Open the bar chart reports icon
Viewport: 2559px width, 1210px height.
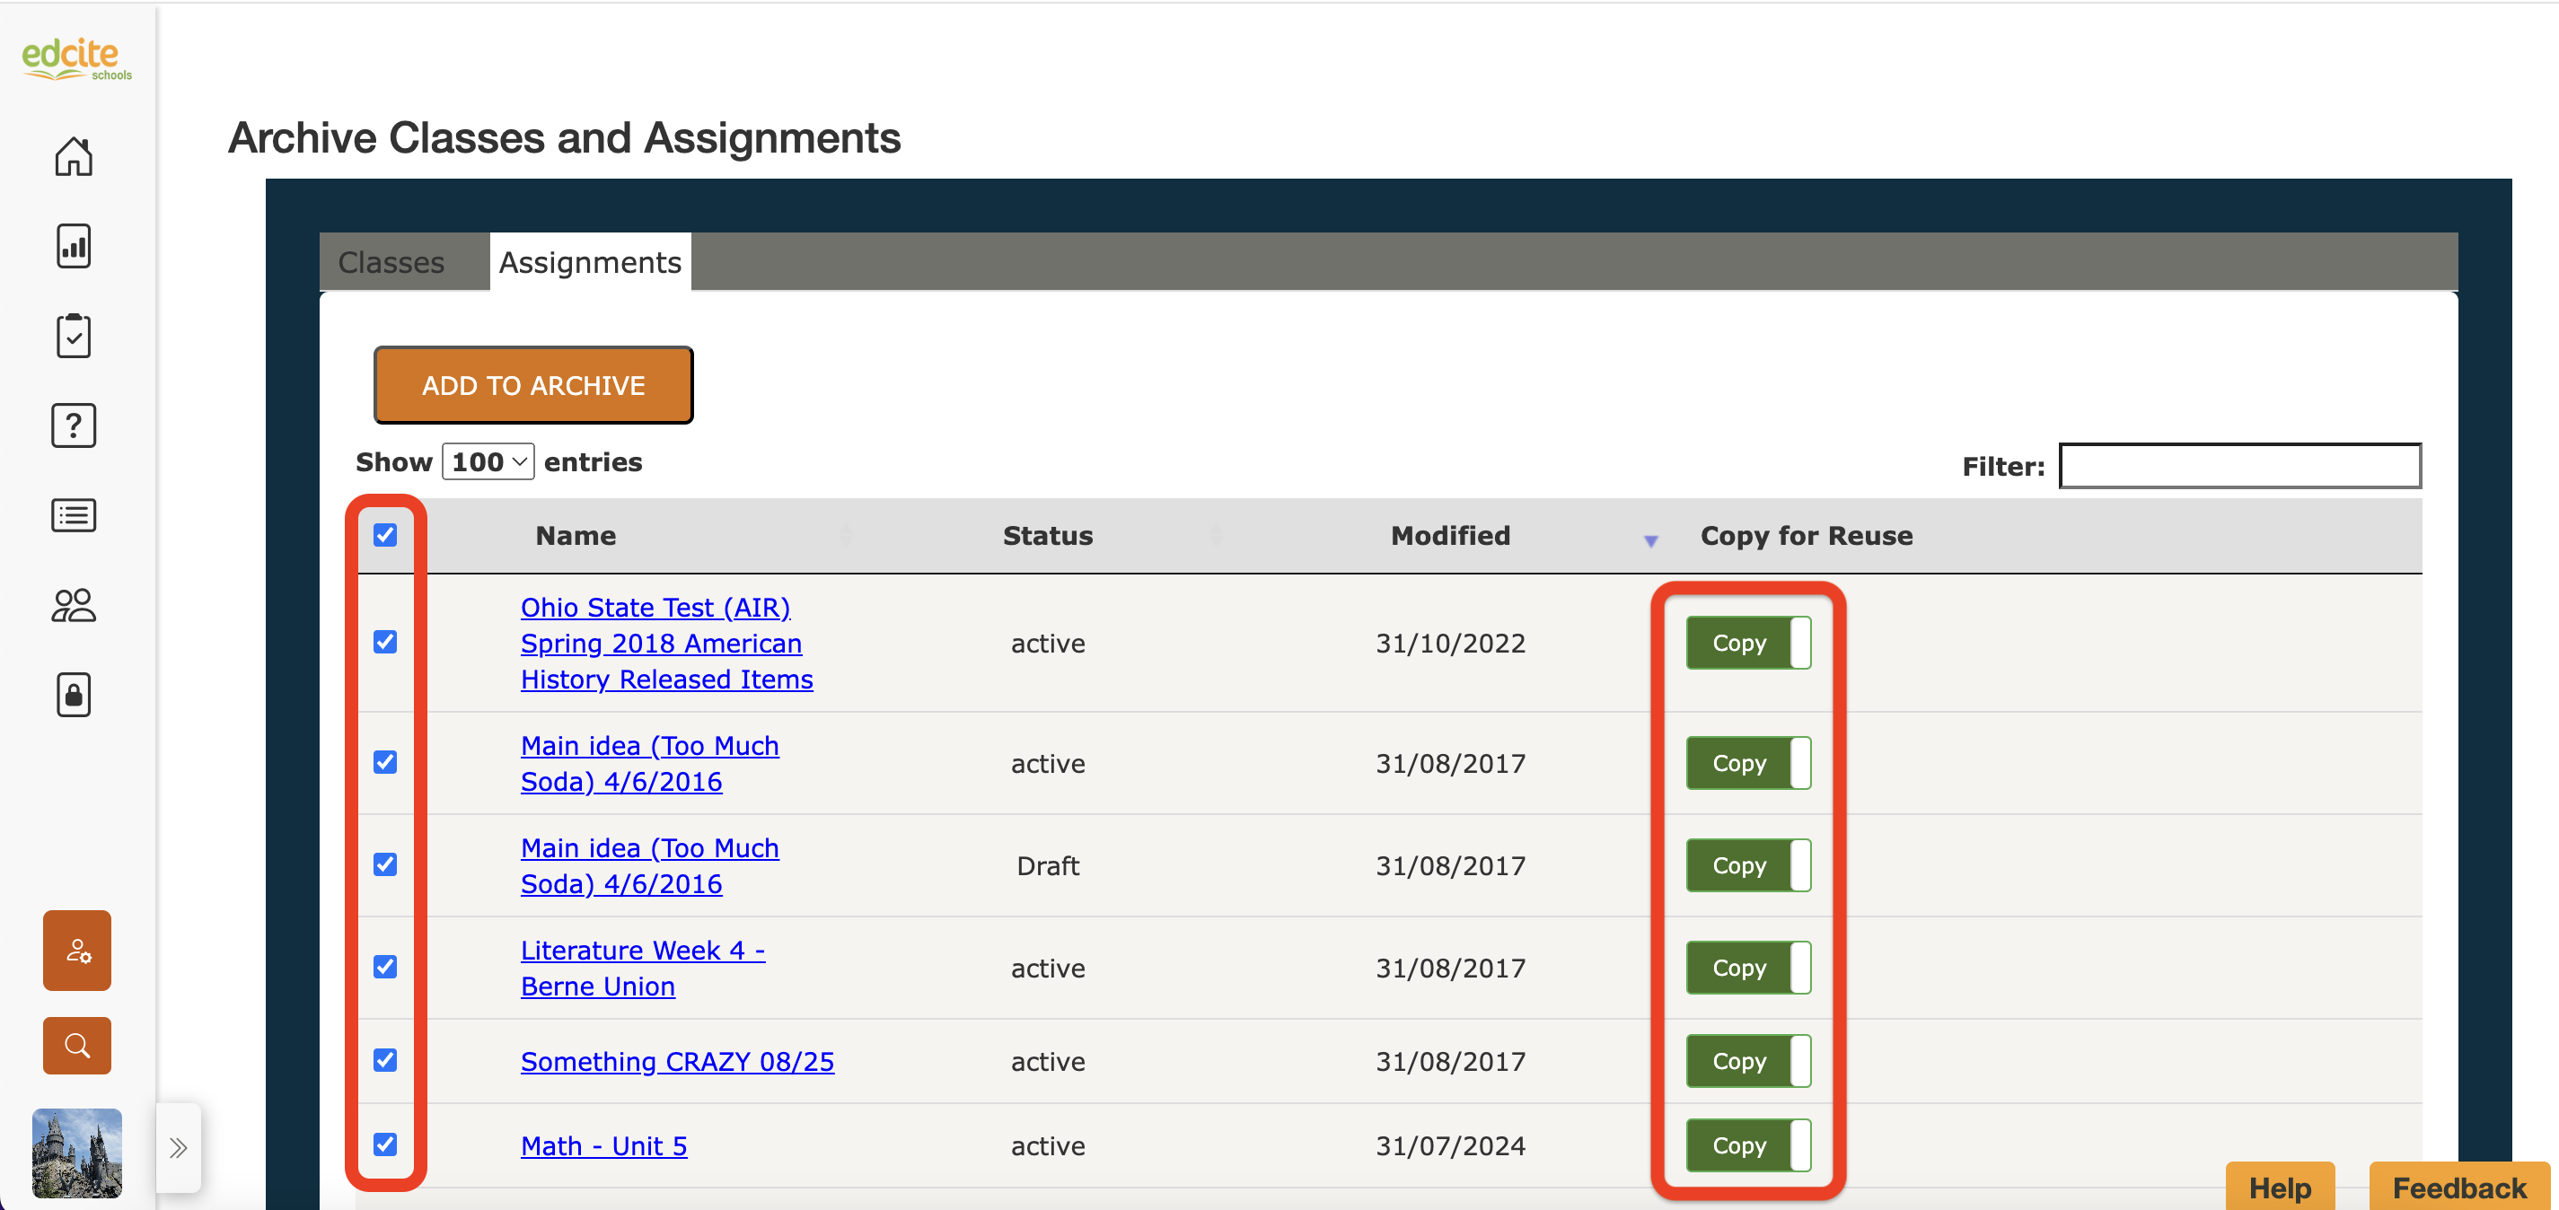[74, 245]
